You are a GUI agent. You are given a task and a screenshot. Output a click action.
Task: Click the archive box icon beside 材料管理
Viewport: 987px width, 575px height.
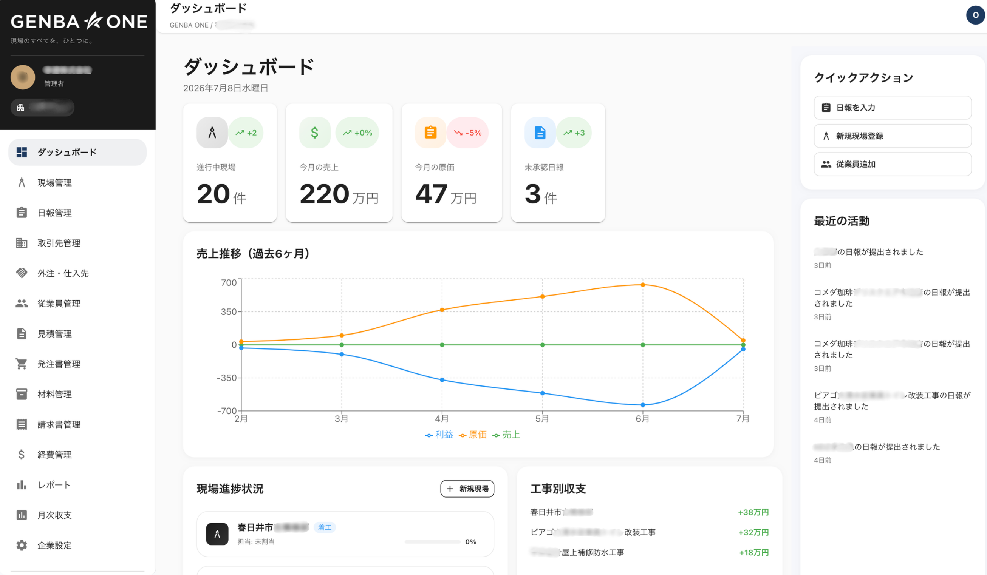coord(22,394)
